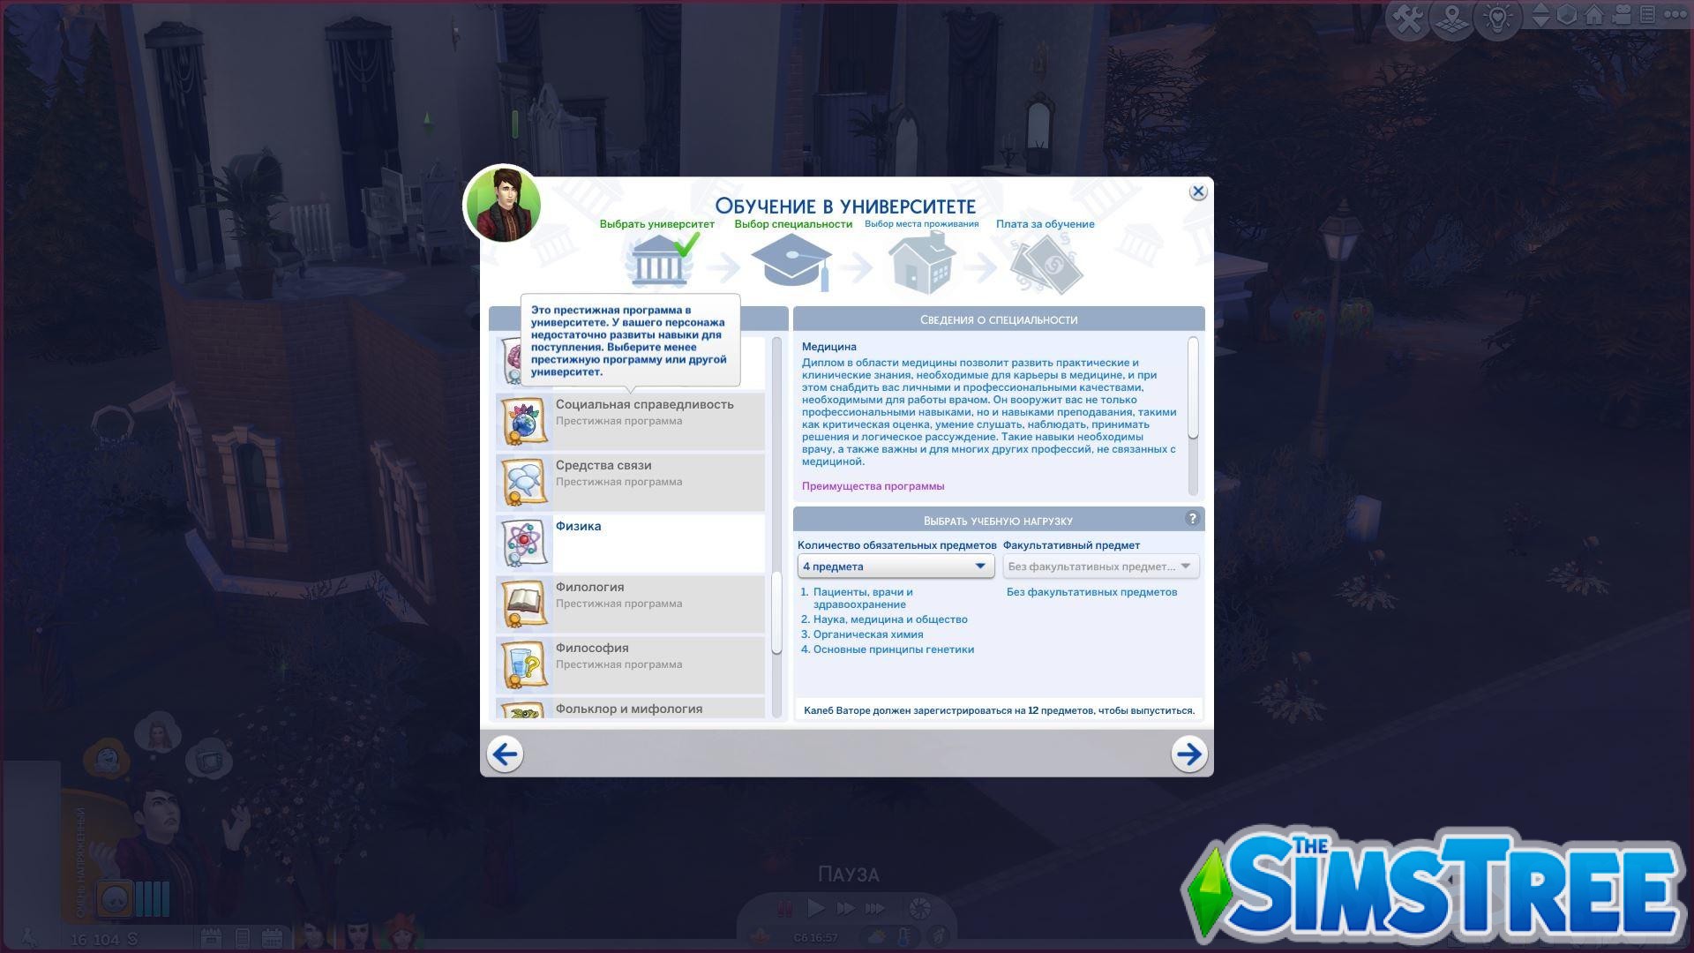The width and height of the screenshot is (1694, 953).
Task: Select the 'Выбор специальности' step
Action: [x=793, y=224]
